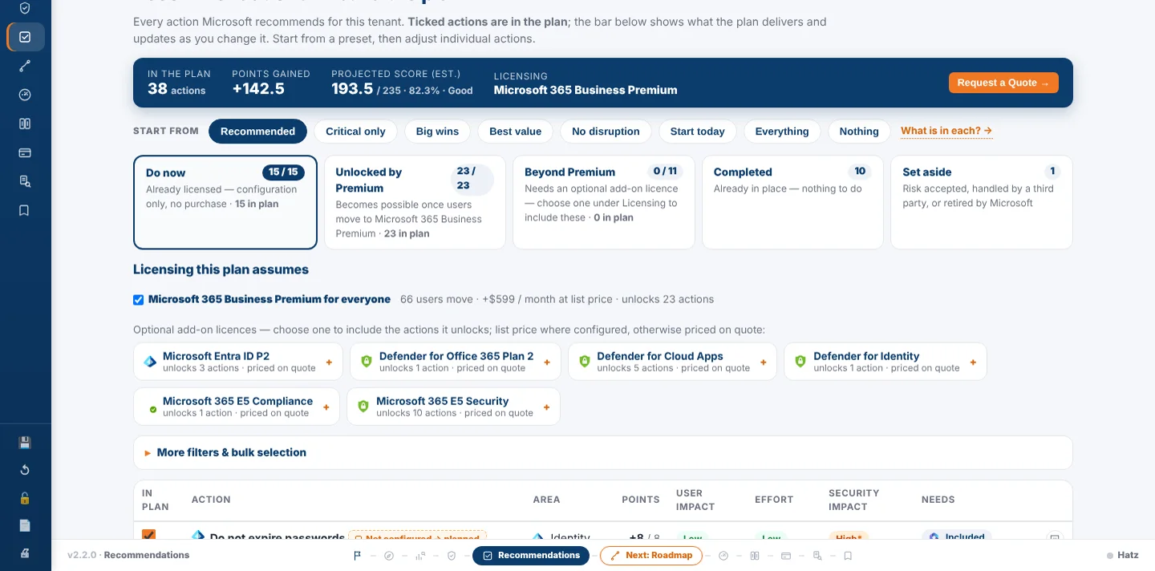Screen dimensions: 1155x571
Task: Select the Recommendations checkmark sidebar icon
Action: 25,37
